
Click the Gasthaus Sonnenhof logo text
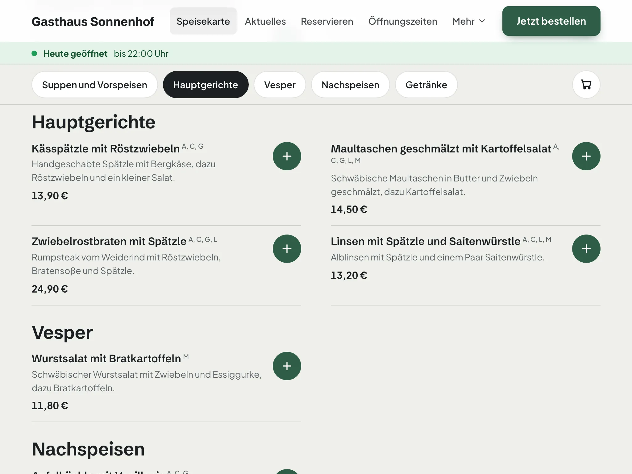(93, 22)
